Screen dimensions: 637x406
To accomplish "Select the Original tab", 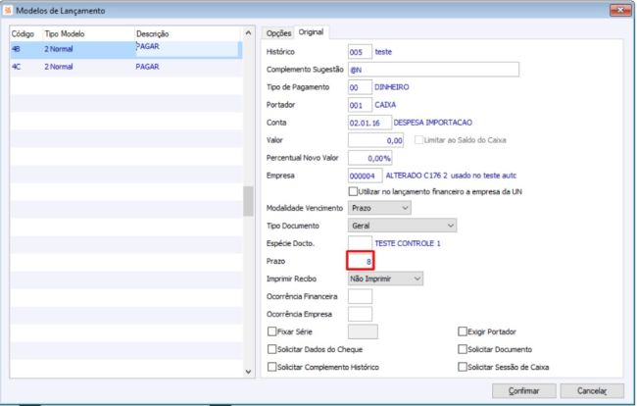I will [x=312, y=32].
